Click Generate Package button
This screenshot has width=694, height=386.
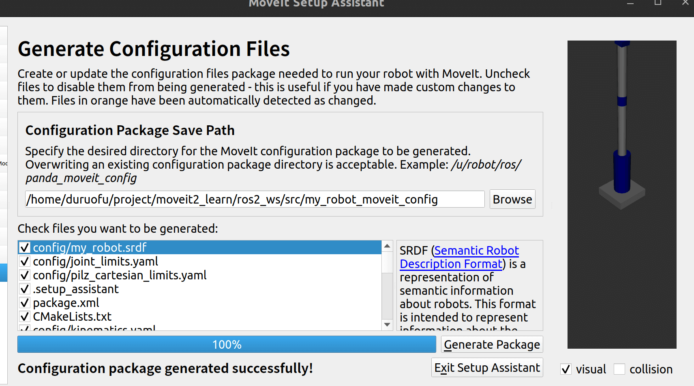coord(492,344)
